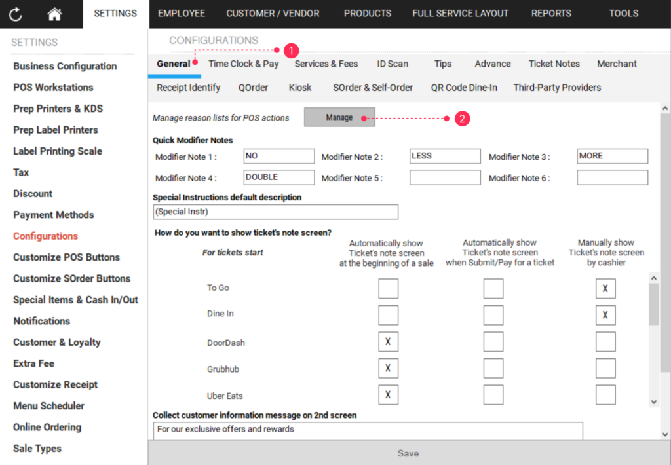This screenshot has height=465, width=671.
Task: Uncheck To Go manually show by cashier
Action: 605,288
